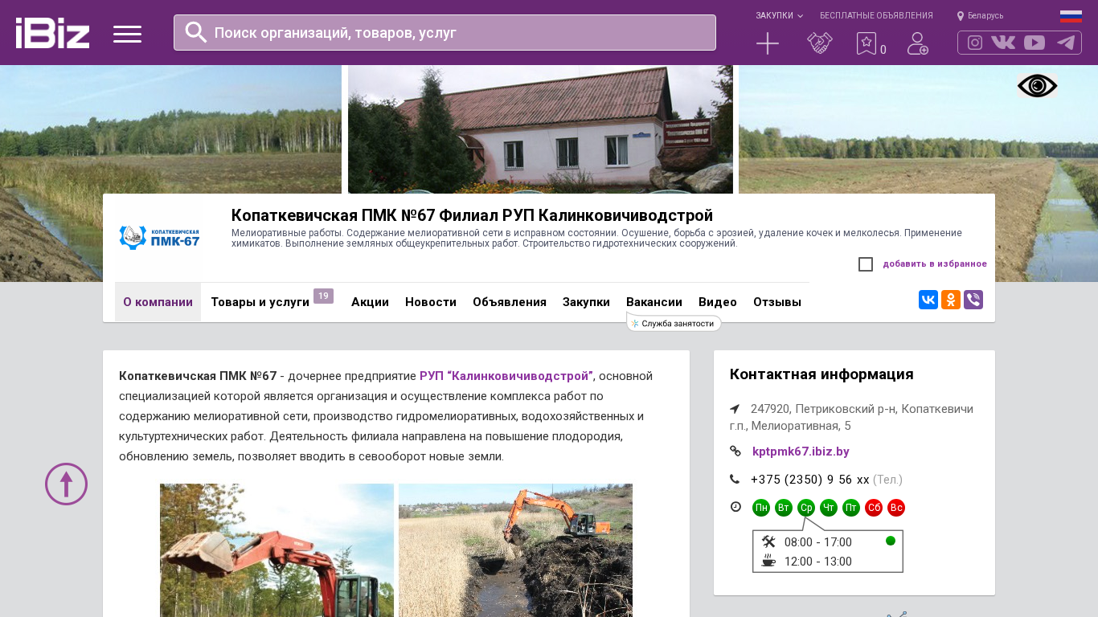The width and height of the screenshot is (1098, 617).
Task: Select the Сб weekday circle
Action: tap(874, 508)
